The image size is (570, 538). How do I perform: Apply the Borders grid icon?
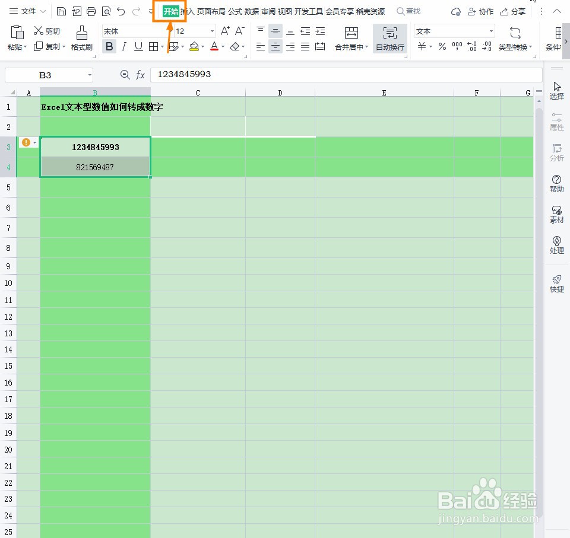153,46
